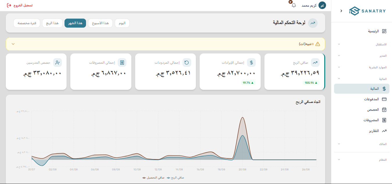Image resolution: width=392 pixels, height=184 pixels.
Task: Expand the المالك sidebar section
Action: (362, 144)
